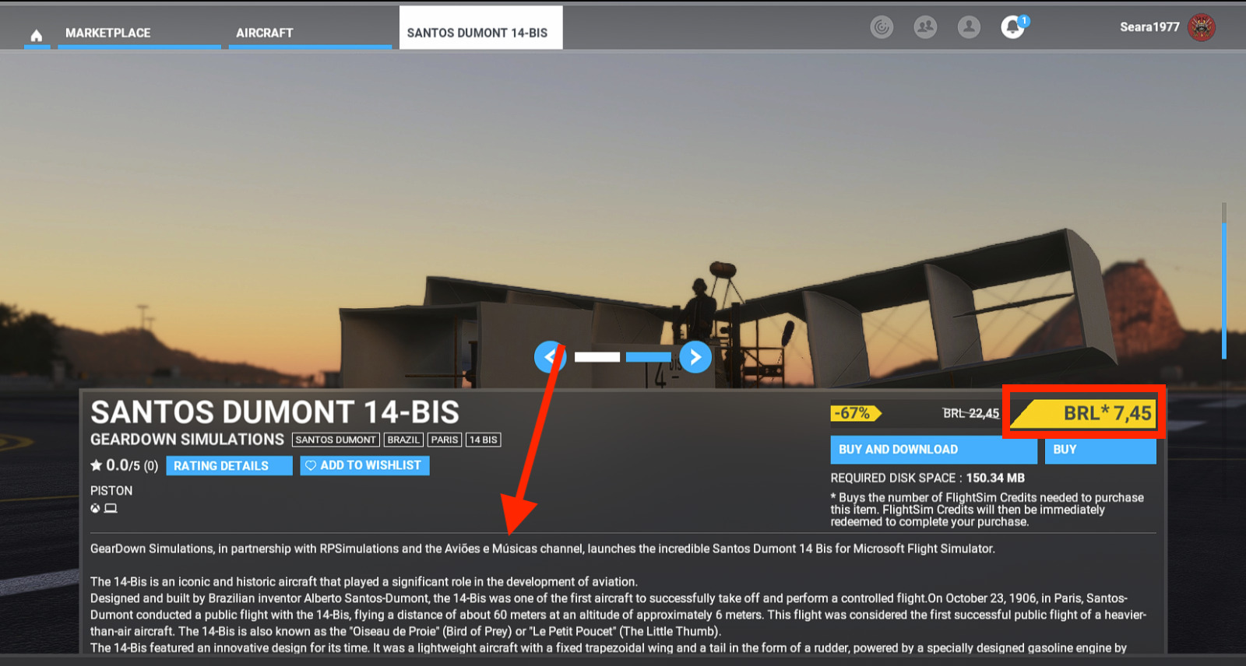The height and width of the screenshot is (666, 1246).
Task: Click Buy and Download button
Action: click(933, 450)
